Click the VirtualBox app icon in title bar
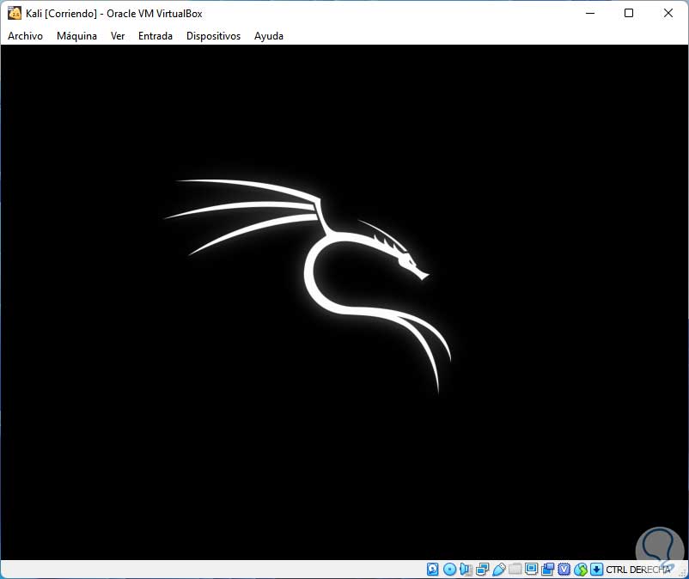This screenshot has height=579, width=689. pyautogui.click(x=14, y=13)
